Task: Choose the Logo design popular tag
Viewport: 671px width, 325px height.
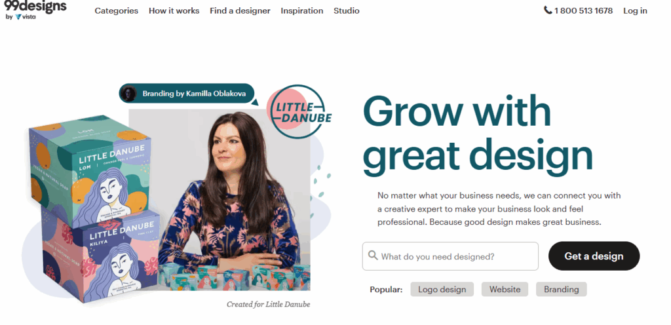Action: [442, 290]
